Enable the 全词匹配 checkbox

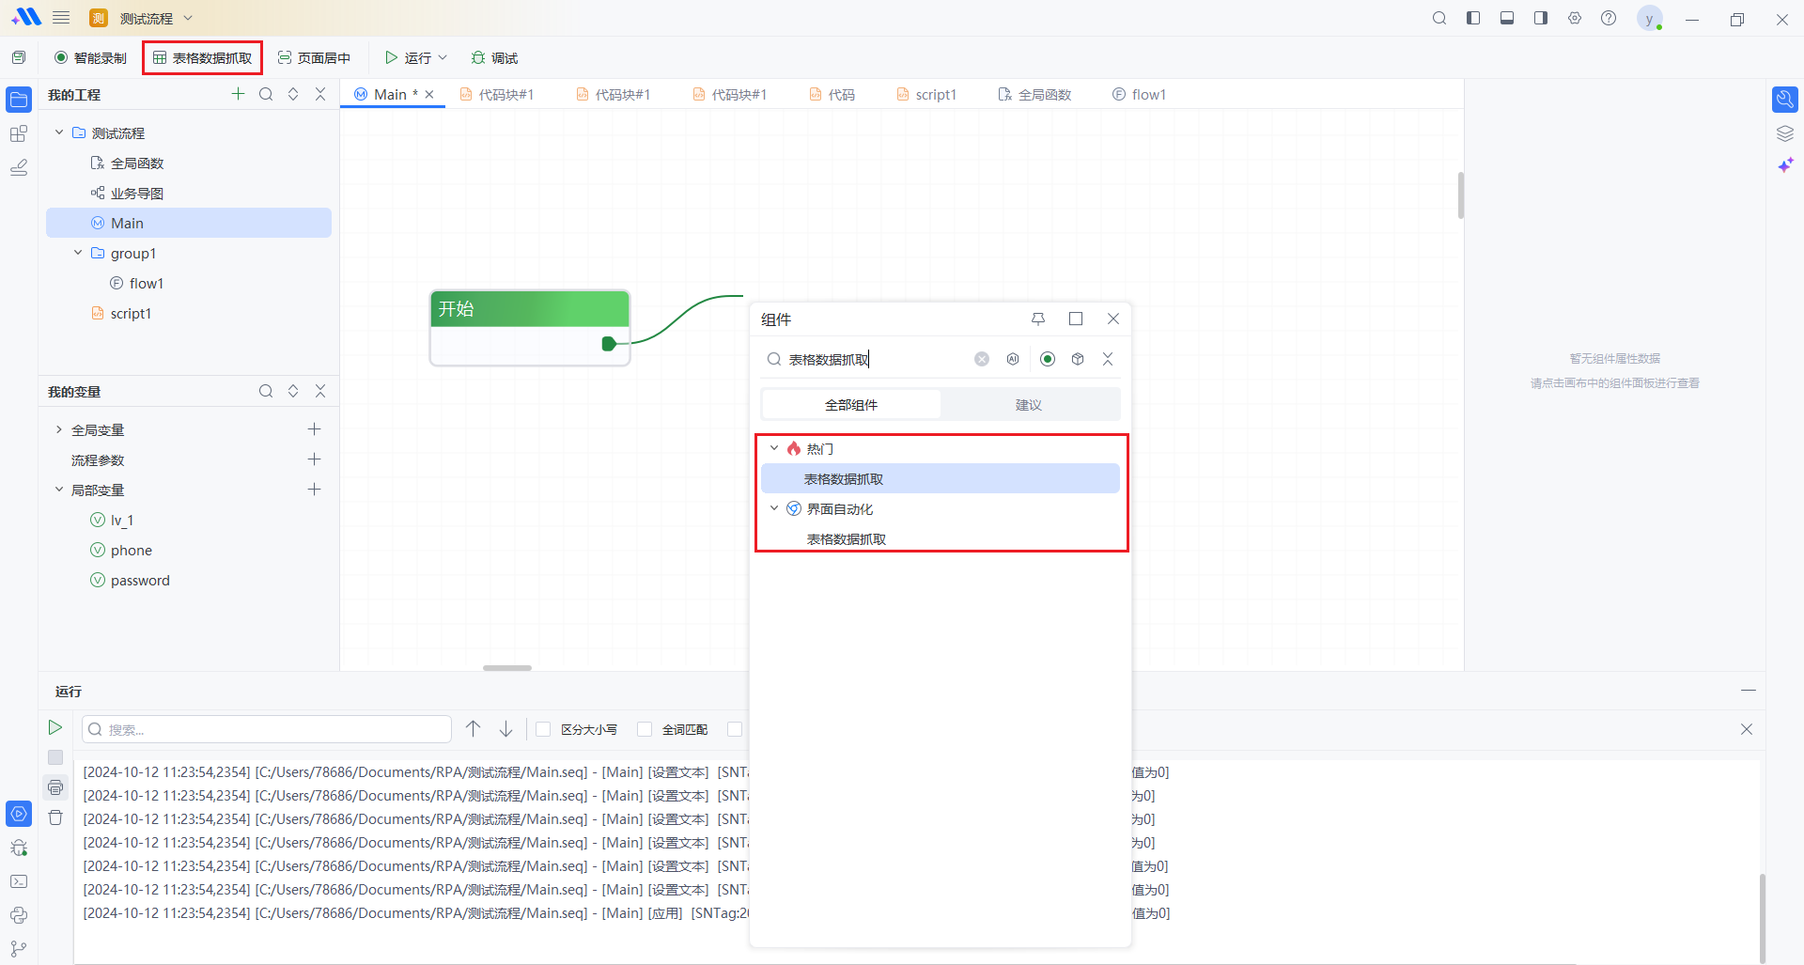click(645, 729)
